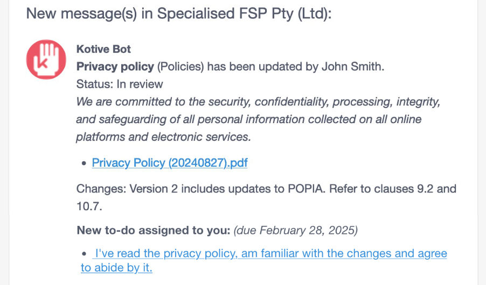Click the clause number '10.7.' text
Image resolution: width=486 pixels, height=285 pixels.
(x=89, y=206)
